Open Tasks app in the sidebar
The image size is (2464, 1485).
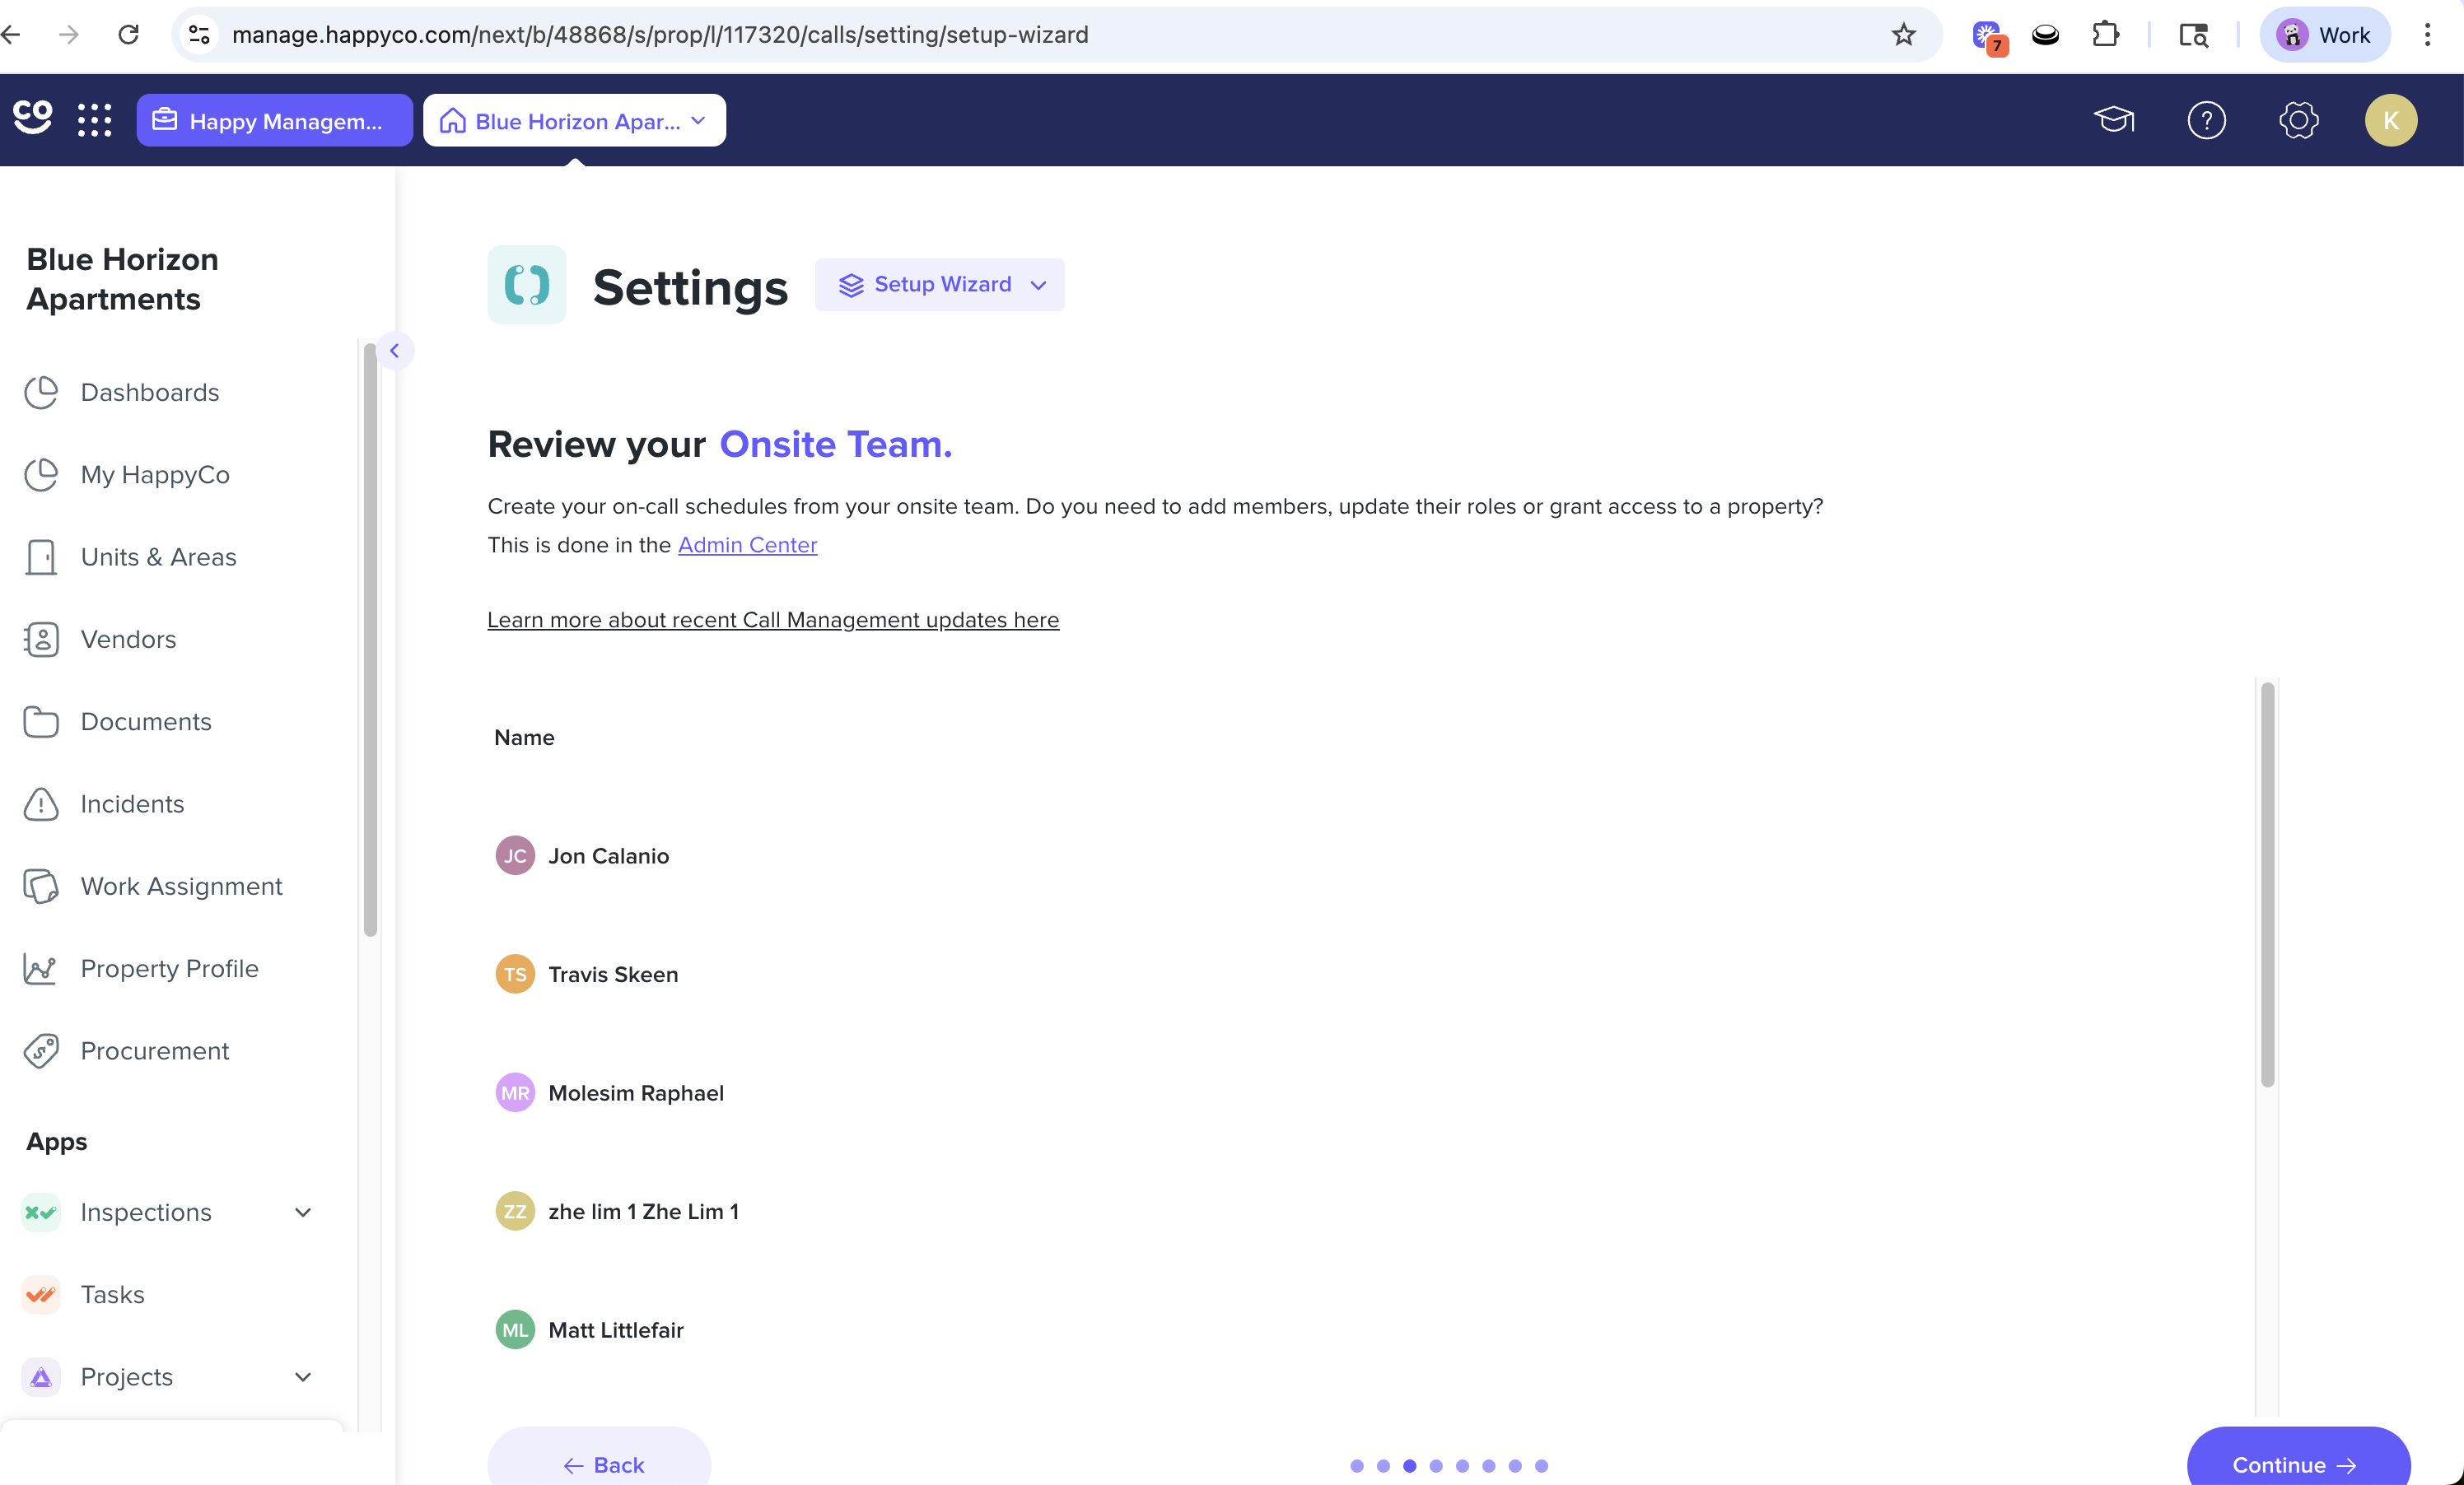pyautogui.click(x=112, y=1294)
